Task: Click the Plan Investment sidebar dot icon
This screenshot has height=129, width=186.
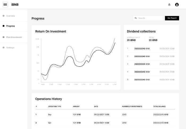Action: tap(3, 37)
